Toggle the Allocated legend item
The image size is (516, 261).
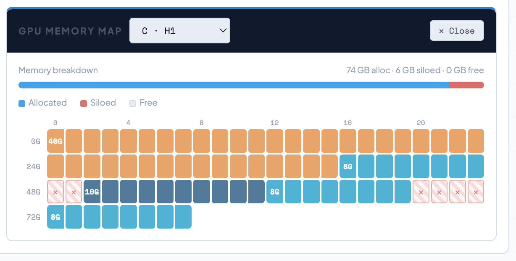coord(42,103)
